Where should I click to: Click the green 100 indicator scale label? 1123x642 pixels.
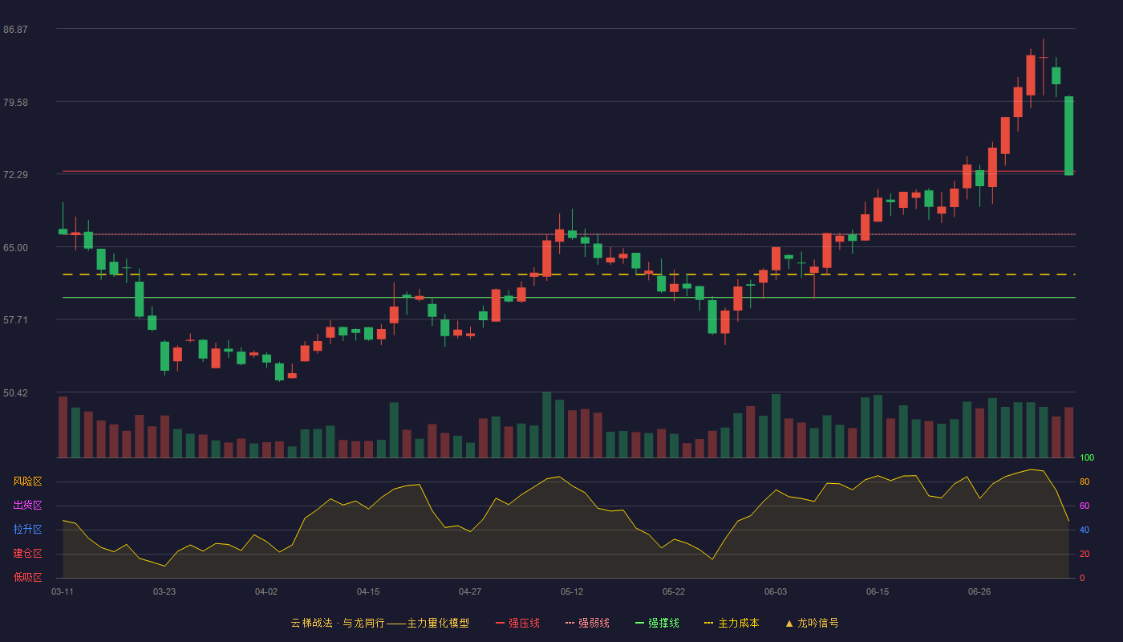tap(1086, 458)
